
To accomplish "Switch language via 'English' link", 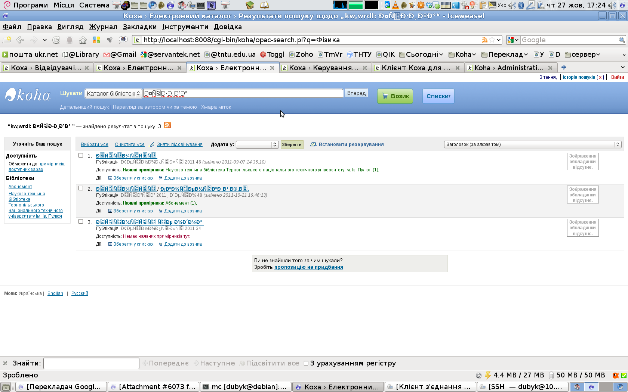I will pos(55,293).
